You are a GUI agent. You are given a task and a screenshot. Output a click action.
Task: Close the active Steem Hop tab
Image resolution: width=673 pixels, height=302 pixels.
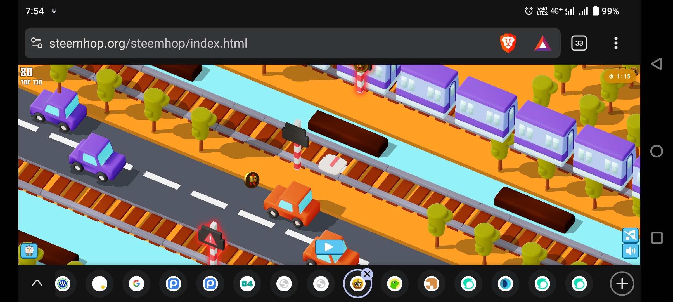coord(367,274)
